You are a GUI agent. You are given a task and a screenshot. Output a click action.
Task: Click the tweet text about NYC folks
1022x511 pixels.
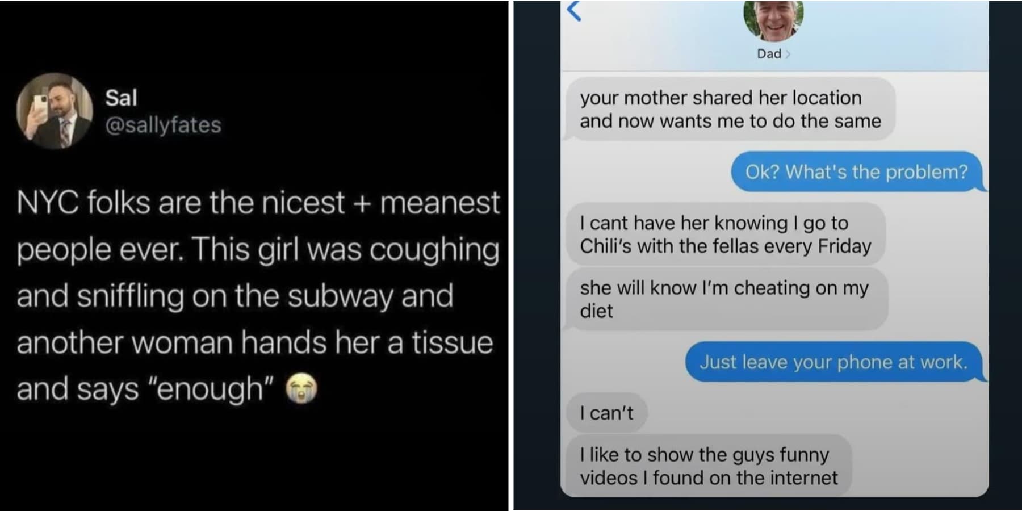pos(258,295)
